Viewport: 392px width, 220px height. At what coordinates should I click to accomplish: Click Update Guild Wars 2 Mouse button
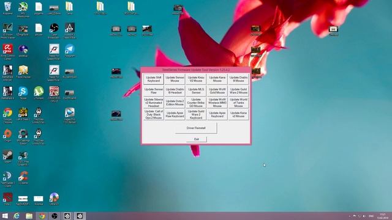[x=238, y=91]
